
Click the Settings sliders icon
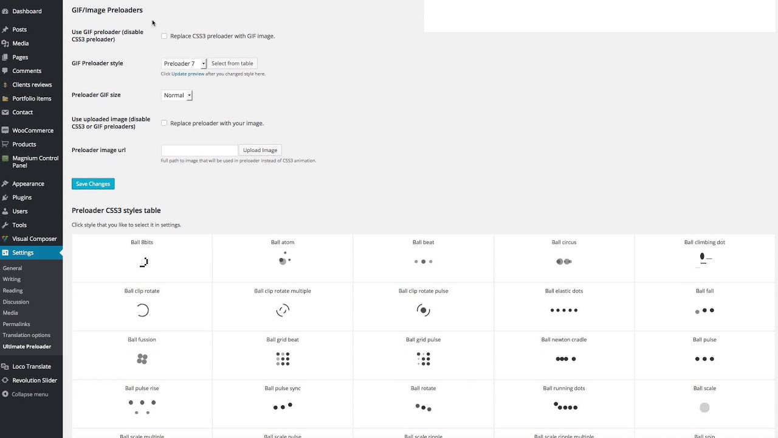click(x=5, y=252)
